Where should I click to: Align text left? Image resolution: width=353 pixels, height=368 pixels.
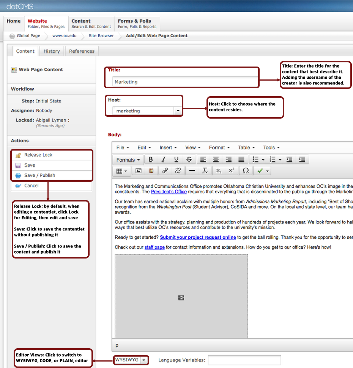[x=203, y=160]
